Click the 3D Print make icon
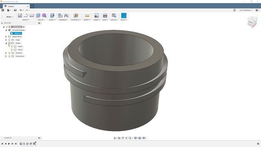This screenshot has width=261, height=147. (105, 16)
